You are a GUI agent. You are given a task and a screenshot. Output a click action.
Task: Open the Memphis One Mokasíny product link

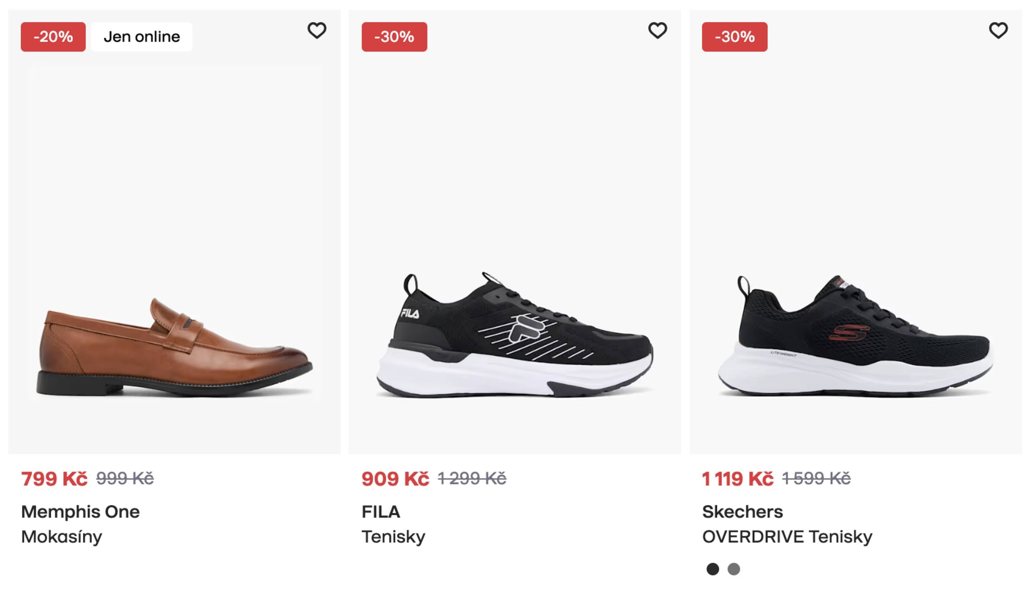click(80, 511)
